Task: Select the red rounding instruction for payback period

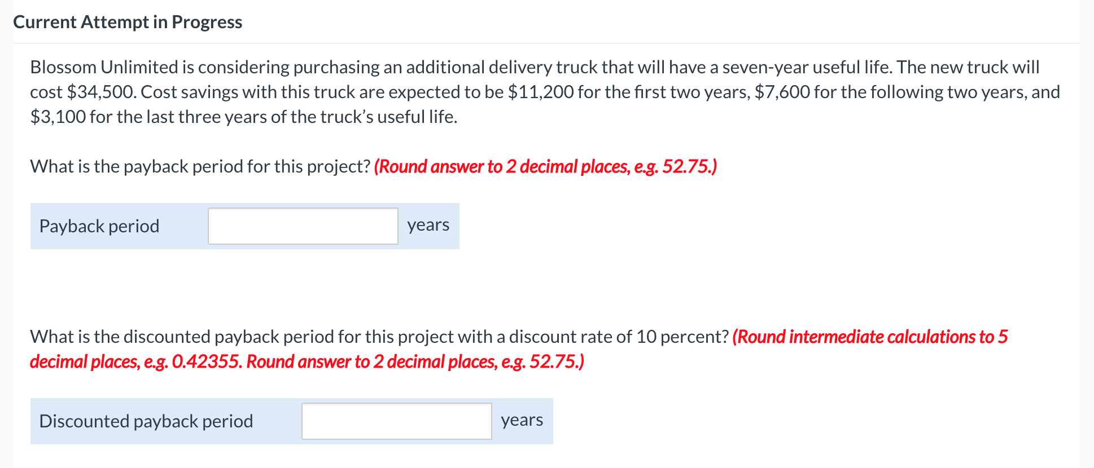Action: (x=545, y=166)
